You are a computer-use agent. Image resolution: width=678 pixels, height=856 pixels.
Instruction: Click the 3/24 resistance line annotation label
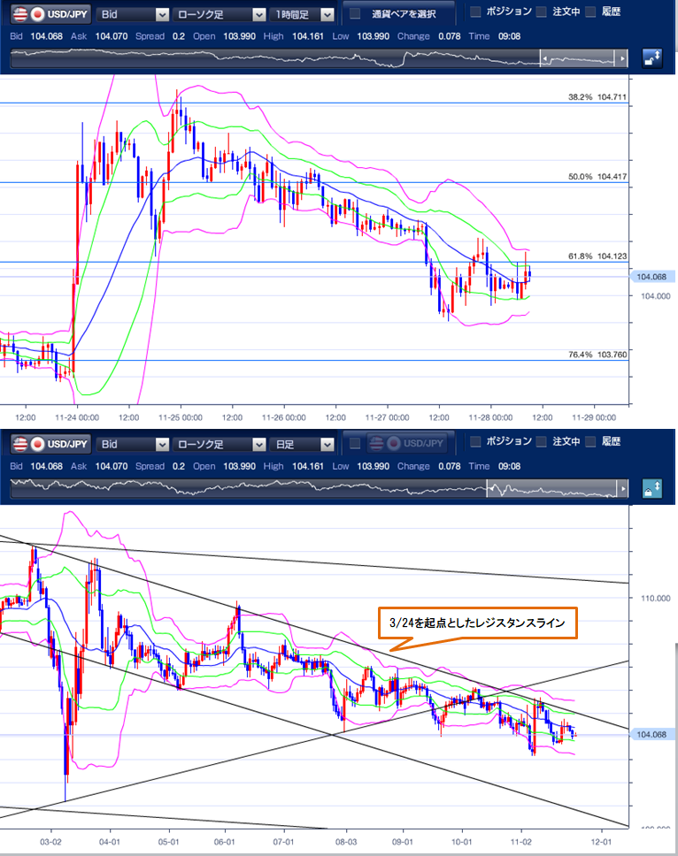[477, 623]
